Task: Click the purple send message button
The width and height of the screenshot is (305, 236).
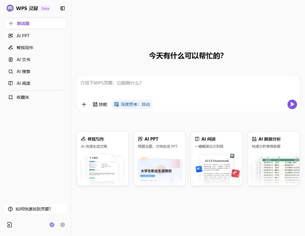Action: tap(292, 104)
